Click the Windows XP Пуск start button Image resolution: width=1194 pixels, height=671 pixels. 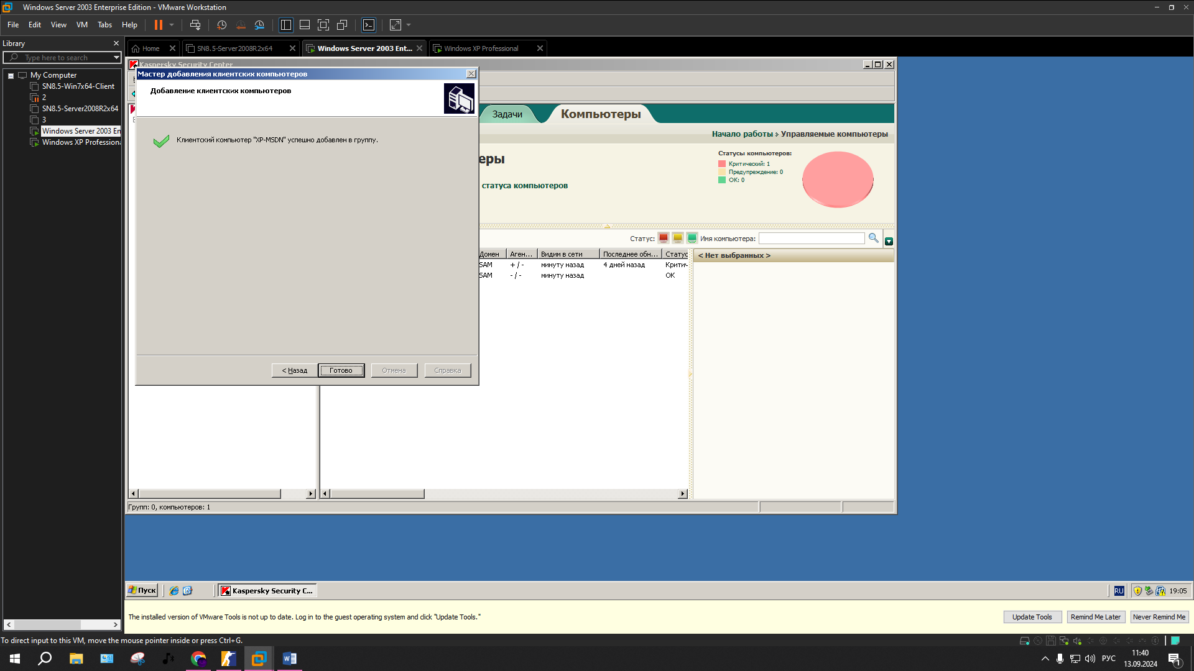tap(142, 591)
